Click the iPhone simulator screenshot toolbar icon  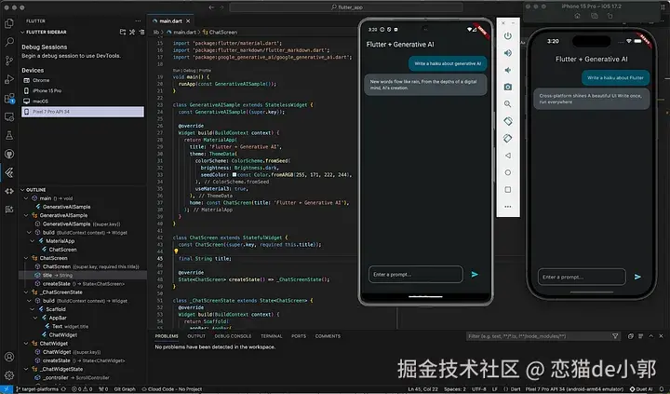coord(594,16)
